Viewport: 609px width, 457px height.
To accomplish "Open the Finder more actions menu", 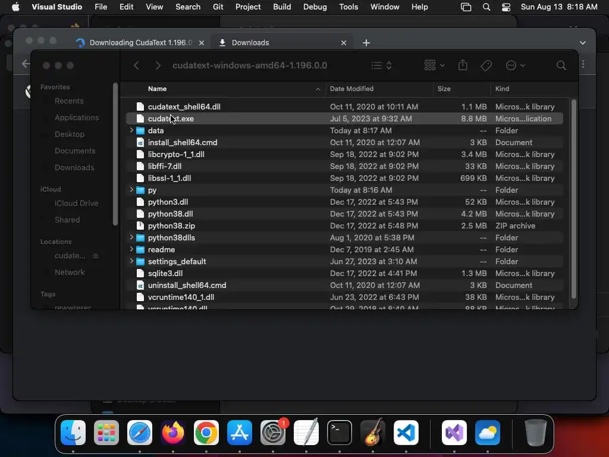I will [x=516, y=65].
